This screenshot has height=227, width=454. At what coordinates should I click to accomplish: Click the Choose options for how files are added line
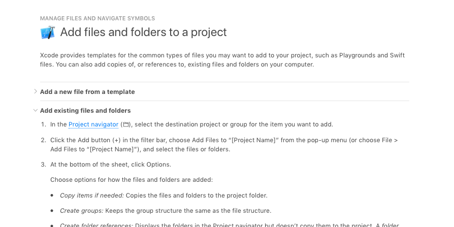(x=132, y=180)
